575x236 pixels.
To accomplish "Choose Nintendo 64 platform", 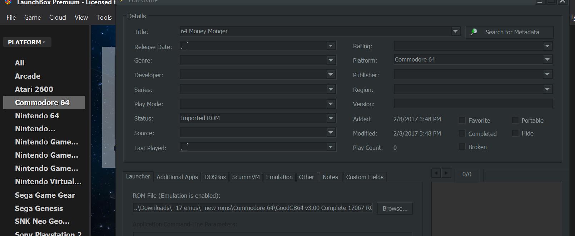I will [x=37, y=116].
